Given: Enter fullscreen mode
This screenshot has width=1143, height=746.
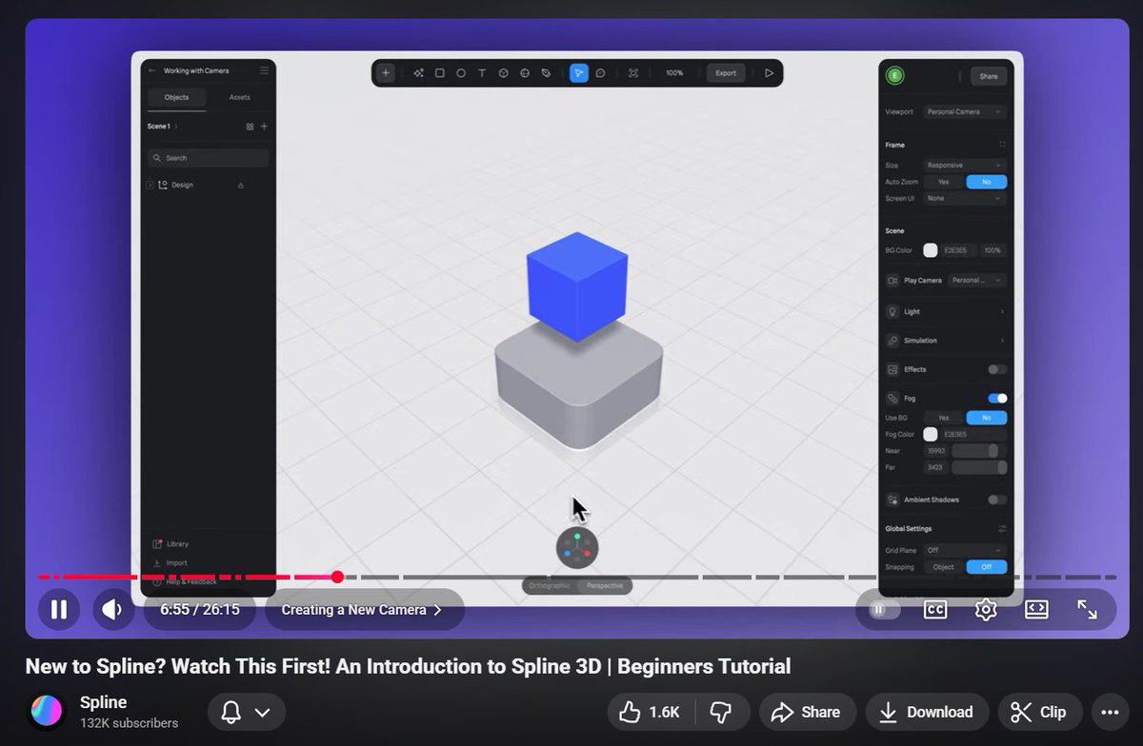Looking at the screenshot, I should (1087, 609).
